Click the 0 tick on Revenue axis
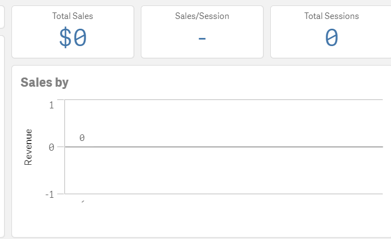391x239 pixels. click(51, 147)
